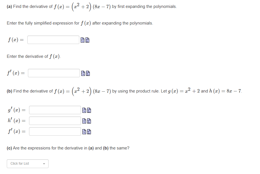Open equation editor for f'(x) in part (a)
Viewport: 260px width, 174px height.
(x=88, y=73)
